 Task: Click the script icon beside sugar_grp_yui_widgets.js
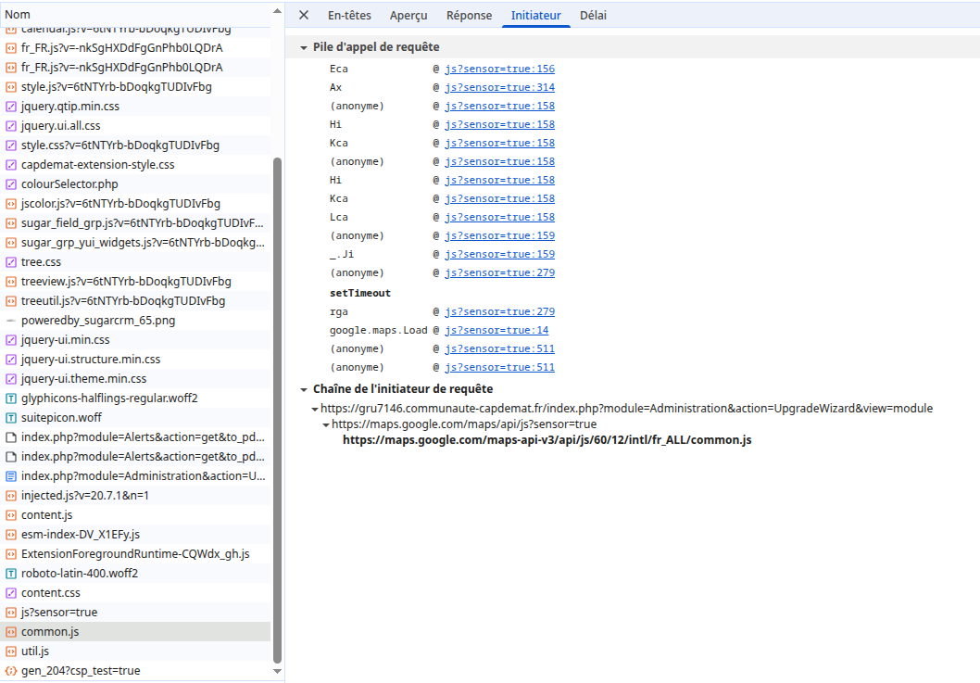coord(10,243)
